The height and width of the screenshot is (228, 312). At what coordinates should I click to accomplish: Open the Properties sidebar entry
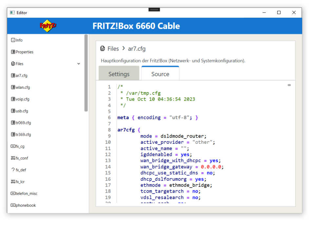click(25, 52)
